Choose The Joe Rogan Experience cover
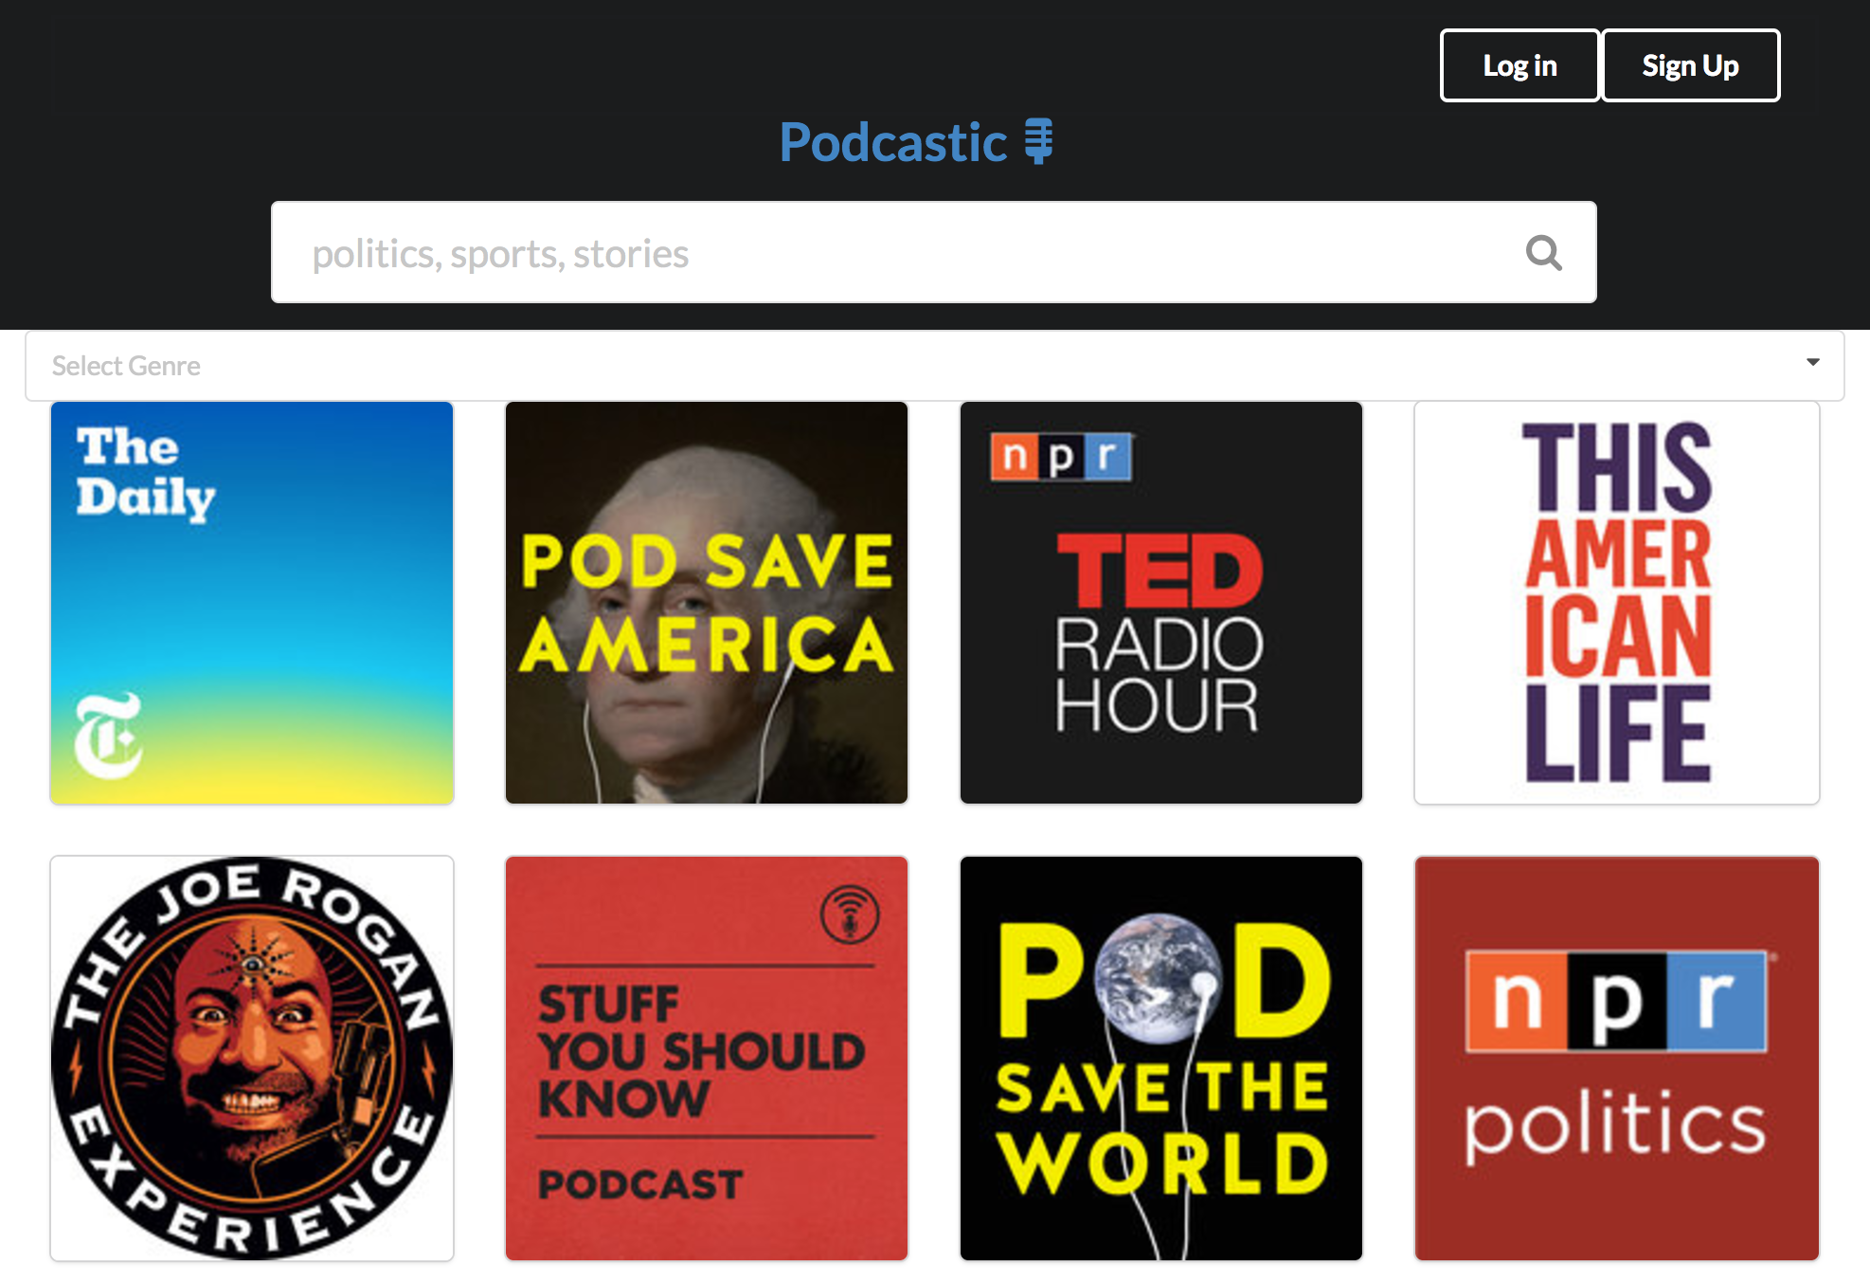This screenshot has width=1870, height=1285. click(x=252, y=1058)
